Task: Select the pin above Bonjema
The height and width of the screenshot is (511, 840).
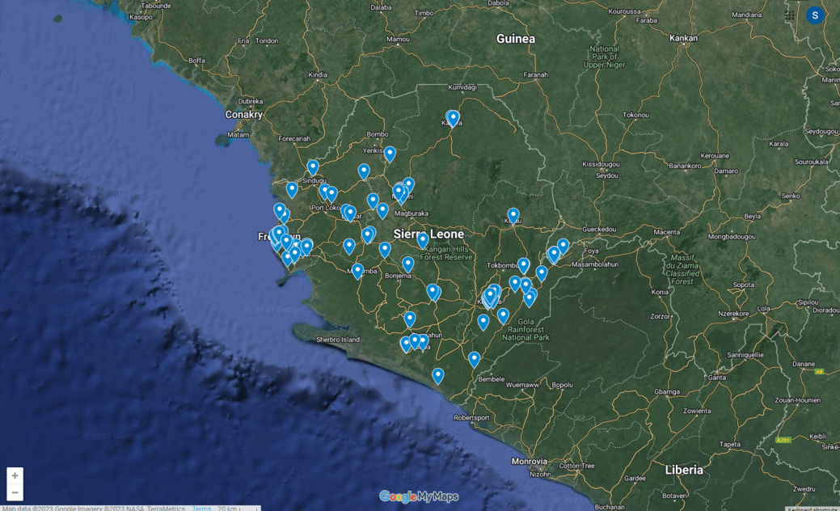Action: coord(408,264)
